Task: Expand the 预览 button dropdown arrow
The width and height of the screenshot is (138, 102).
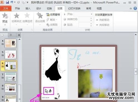Action: (5, 25)
